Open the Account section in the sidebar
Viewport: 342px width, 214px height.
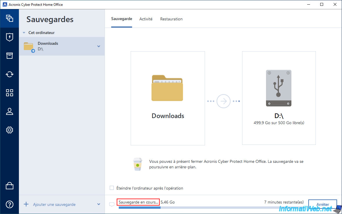pyautogui.click(x=9, y=111)
